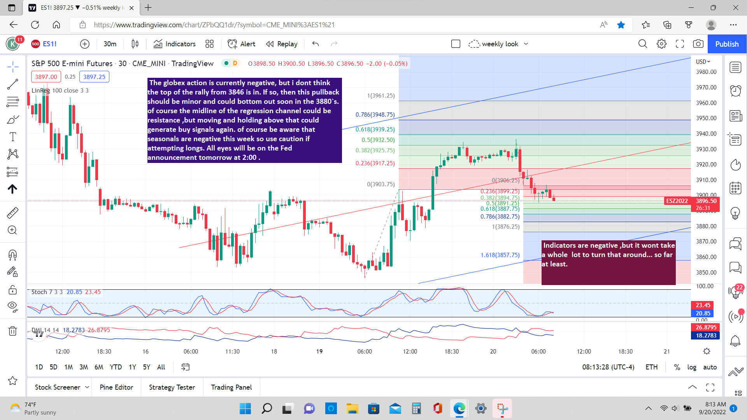Maximize the bottom panel
The width and height of the screenshot is (747, 420).
click(710, 387)
